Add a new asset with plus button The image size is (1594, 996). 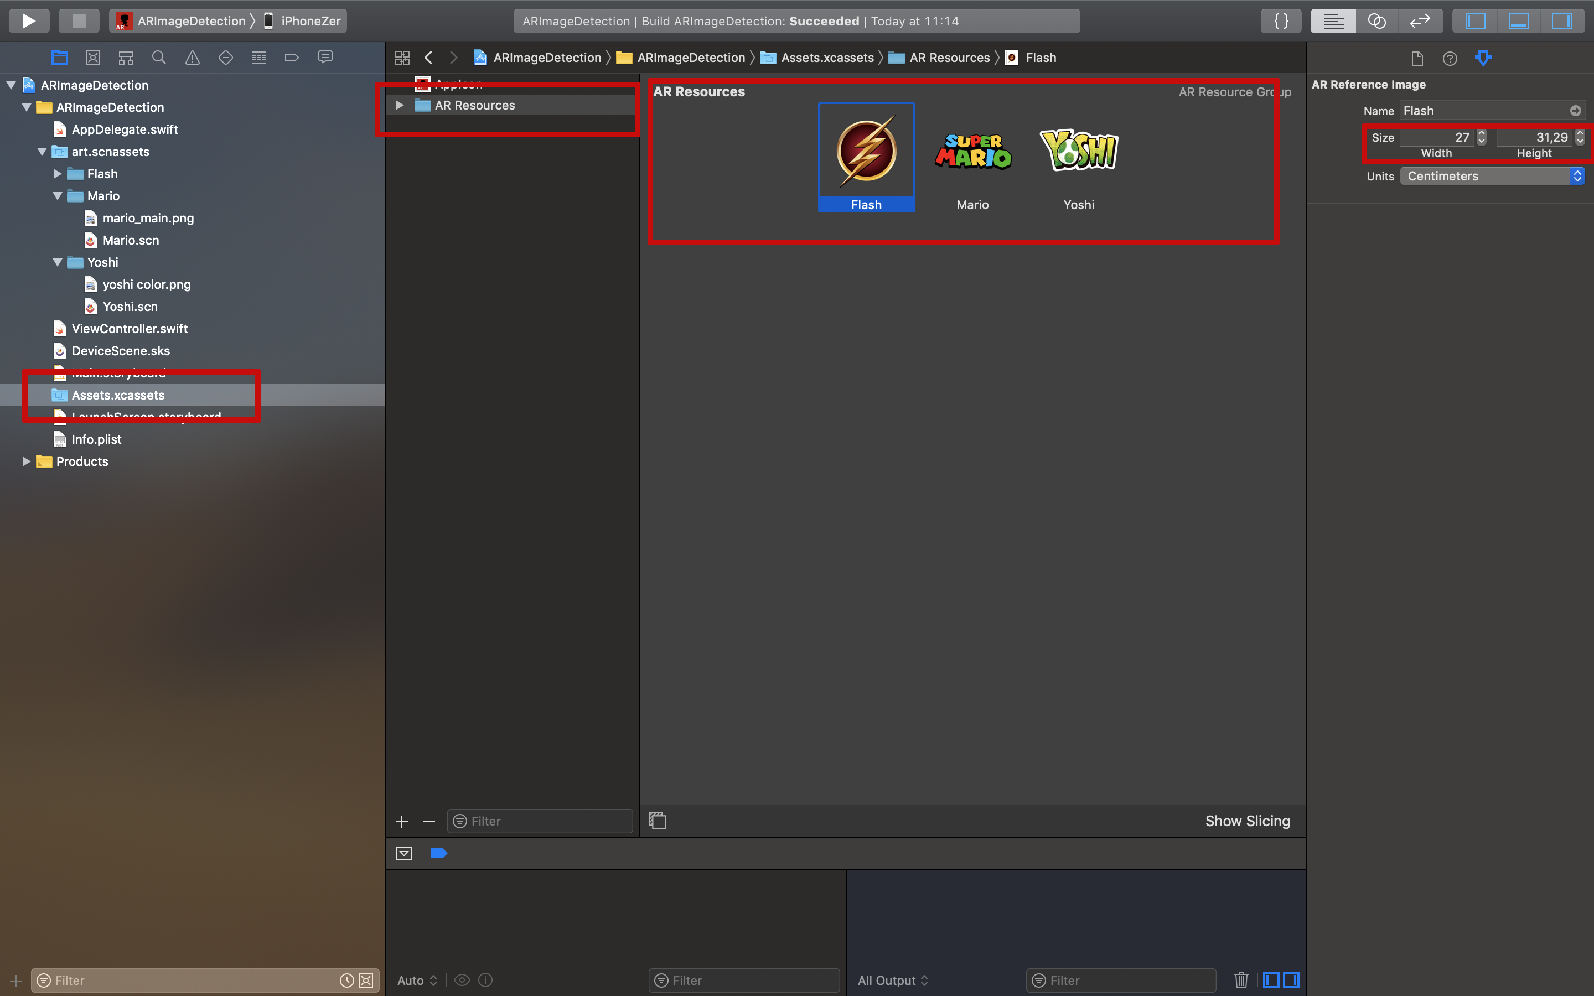coord(402,822)
